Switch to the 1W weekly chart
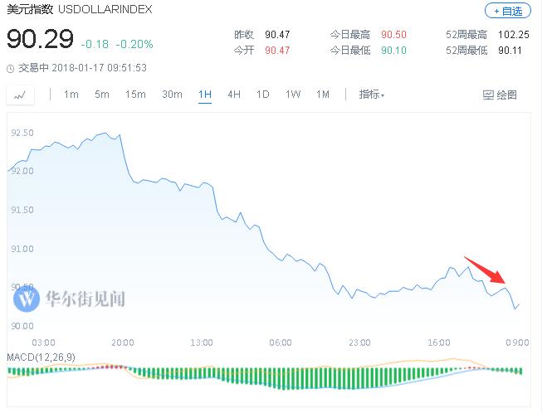Viewport: 542px width, 413px height. click(x=293, y=95)
